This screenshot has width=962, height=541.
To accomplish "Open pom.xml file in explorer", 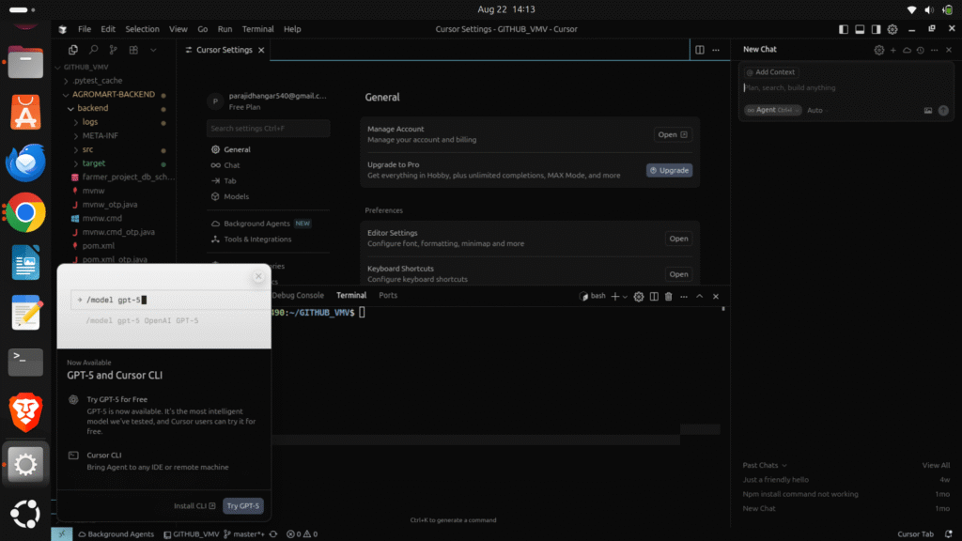I will coord(98,246).
